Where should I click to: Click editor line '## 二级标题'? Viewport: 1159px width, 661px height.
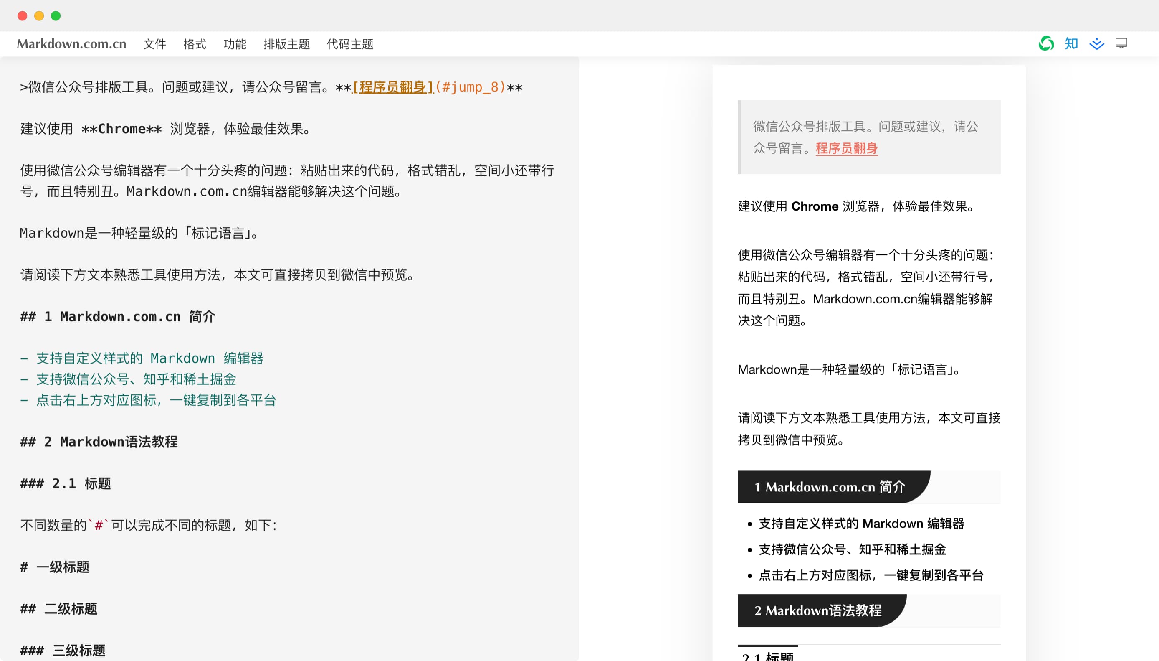tap(58, 609)
